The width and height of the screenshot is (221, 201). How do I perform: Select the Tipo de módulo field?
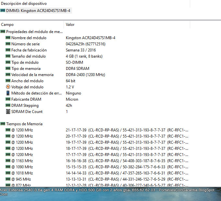(x=25, y=62)
